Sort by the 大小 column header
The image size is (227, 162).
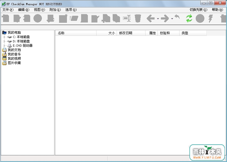coord(106,33)
